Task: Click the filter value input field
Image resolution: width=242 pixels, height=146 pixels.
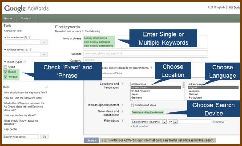Action: point(195,122)
